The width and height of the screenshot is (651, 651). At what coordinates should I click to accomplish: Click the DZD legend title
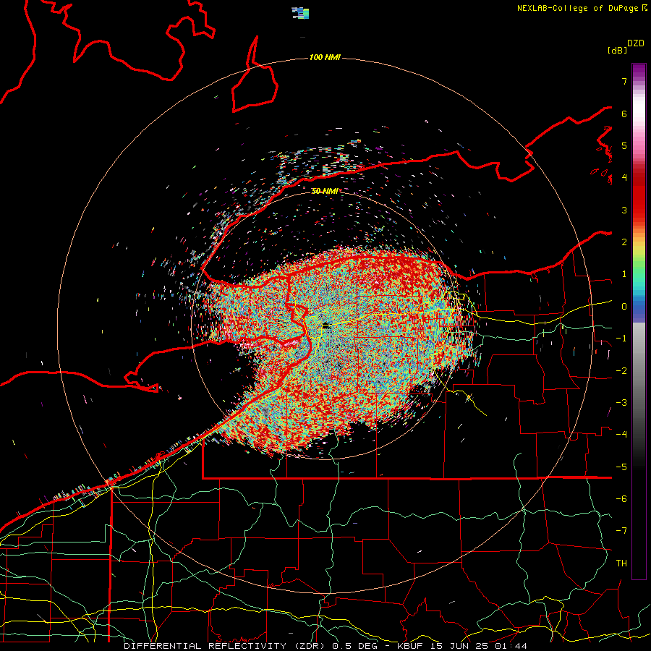[x=636, y=43]
